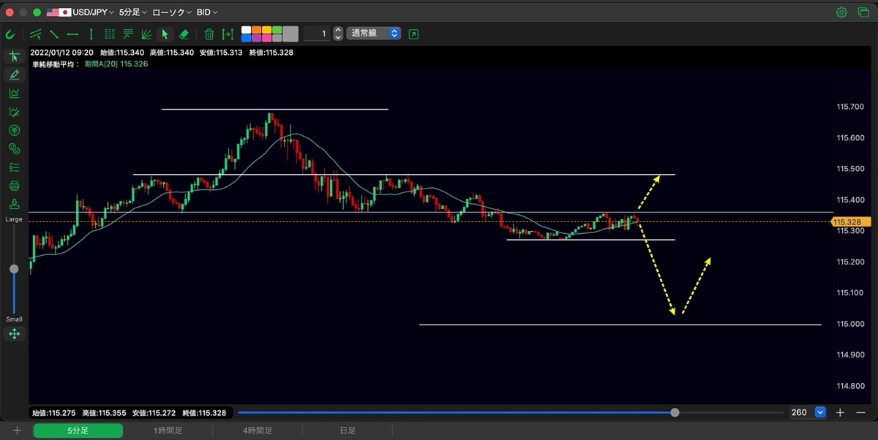Choose the diagonal trend line tool
The height and width of the screenshot is (440, 878).
[54, 34]
